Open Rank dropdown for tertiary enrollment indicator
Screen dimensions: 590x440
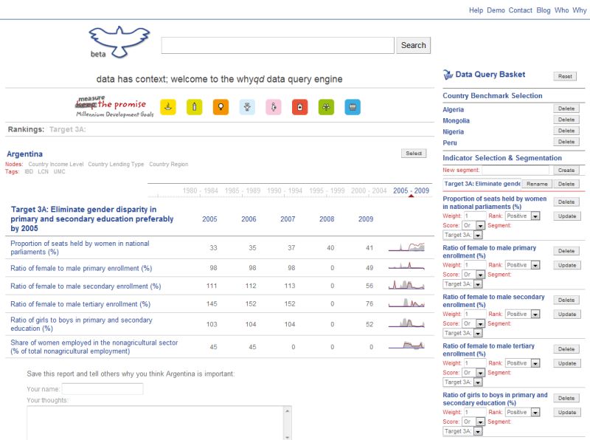523,363
